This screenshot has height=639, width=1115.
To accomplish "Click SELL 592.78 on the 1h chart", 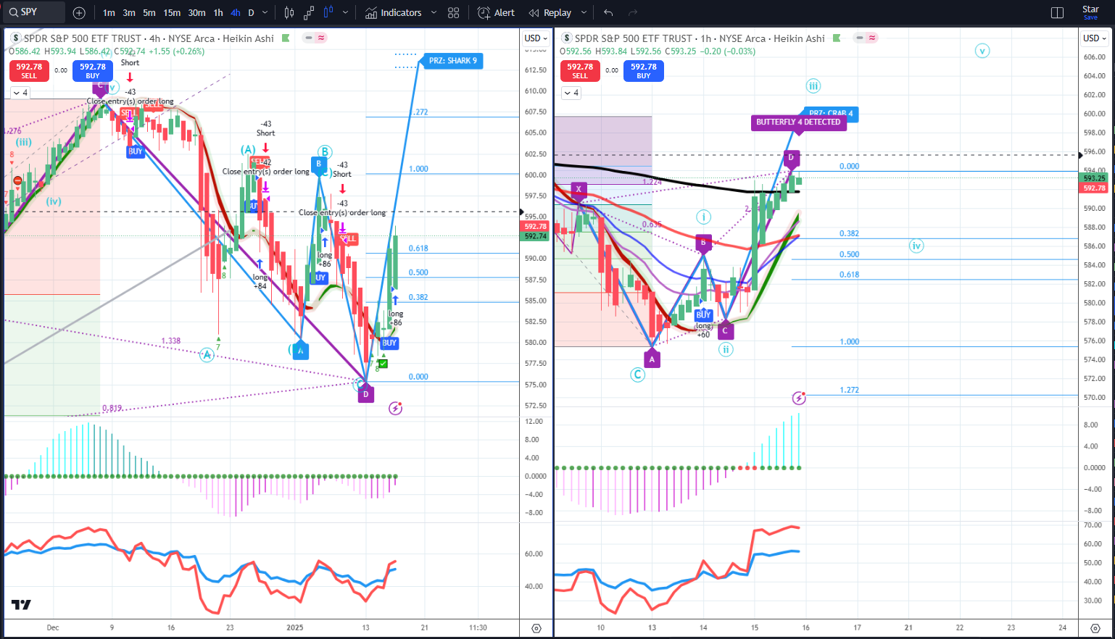I will coord(580,70).
